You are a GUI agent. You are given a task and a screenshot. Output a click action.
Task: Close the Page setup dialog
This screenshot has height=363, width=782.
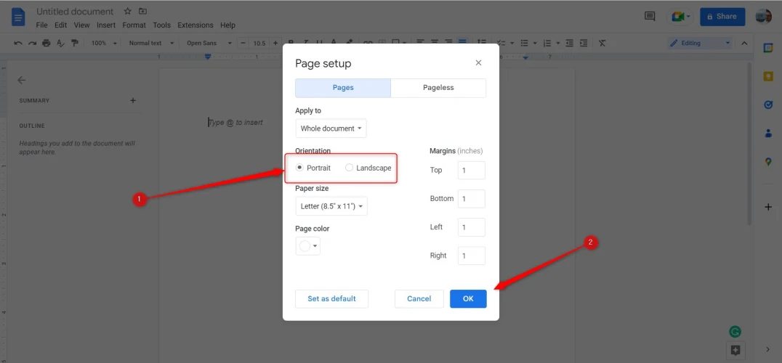(478, 63)
